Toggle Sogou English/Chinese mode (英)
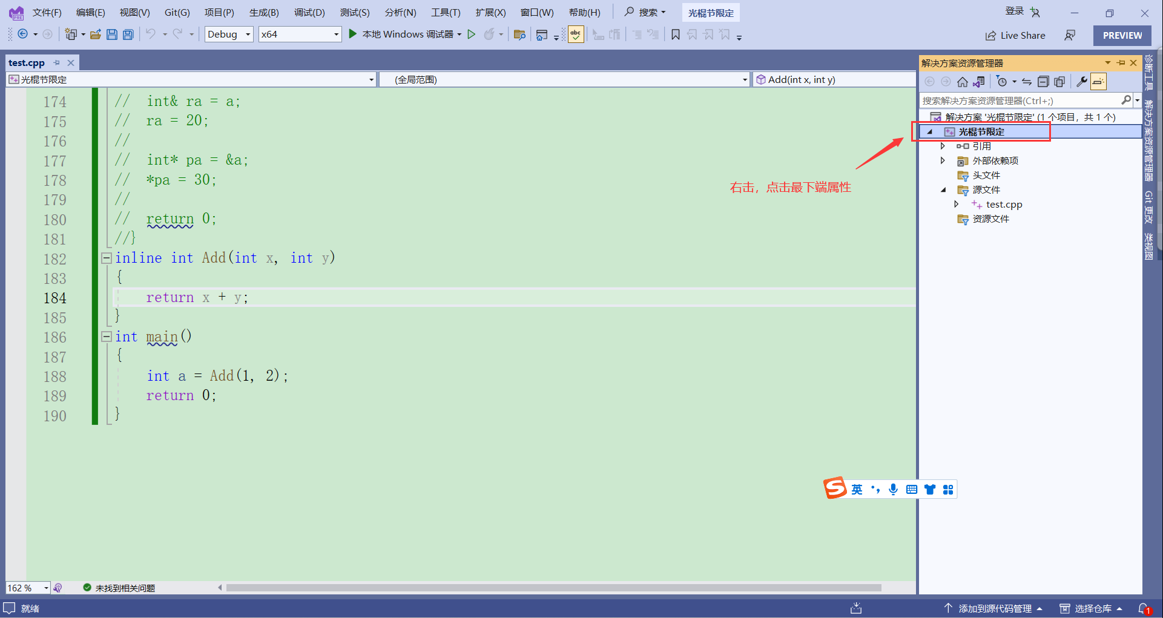Screen dimensions: 1163x618 pyautogui.click(x=857, y=489)
